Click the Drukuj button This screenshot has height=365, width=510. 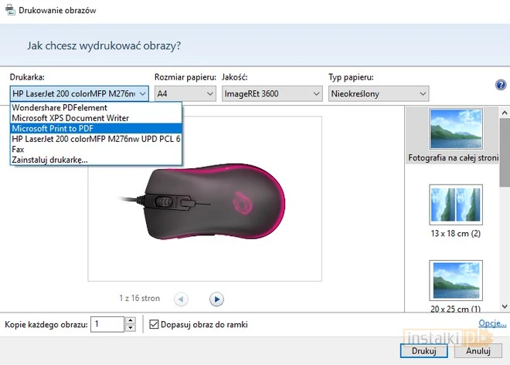coord(424,350)
